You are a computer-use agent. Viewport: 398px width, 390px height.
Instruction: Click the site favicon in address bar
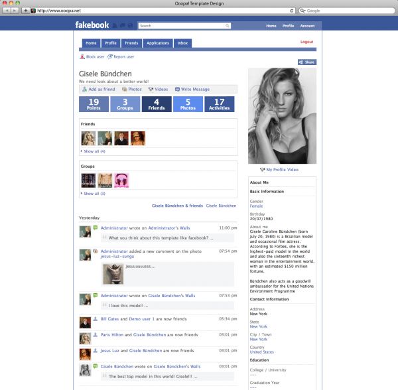[x=33, y=11]
